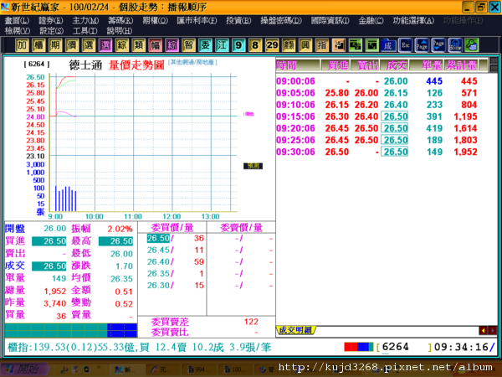
Task: Click the 櫃 toolbar icon
Action: click(38, 45)
